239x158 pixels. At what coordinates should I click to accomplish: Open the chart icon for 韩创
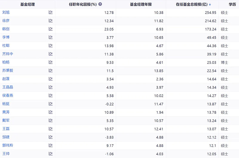(50, 29)
